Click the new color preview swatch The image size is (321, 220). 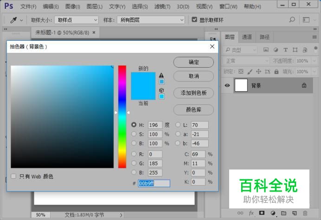(x=143, y=79)
